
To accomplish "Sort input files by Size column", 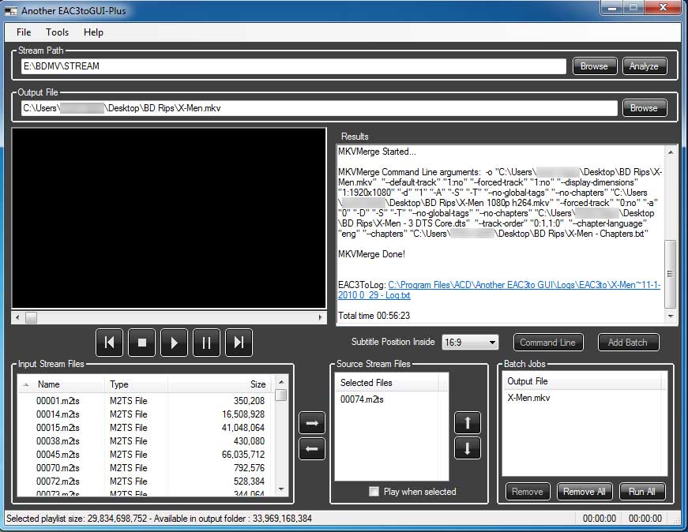I will pos(220,384).
